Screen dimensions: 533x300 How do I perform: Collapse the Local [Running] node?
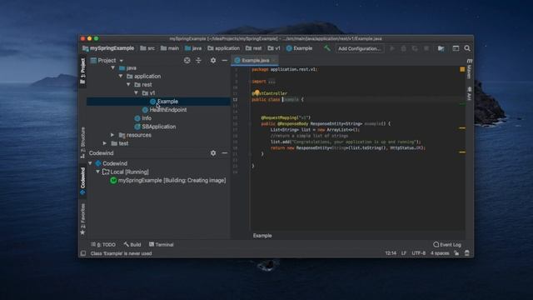pyautogui.click(x=98, y=172)
